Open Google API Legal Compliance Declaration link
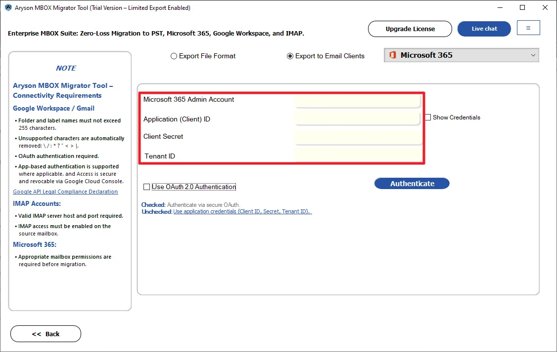This screenshot has width=557, height=352. (x=65, y=192)
